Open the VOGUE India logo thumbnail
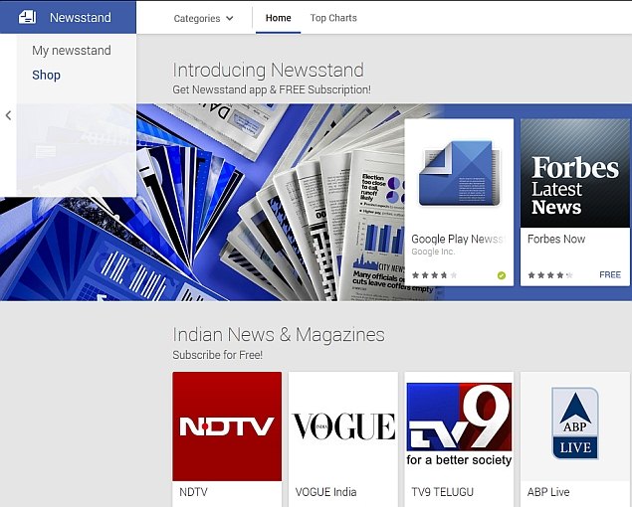Viewport: 632px width, 507px height. click(x=343, y=426)
